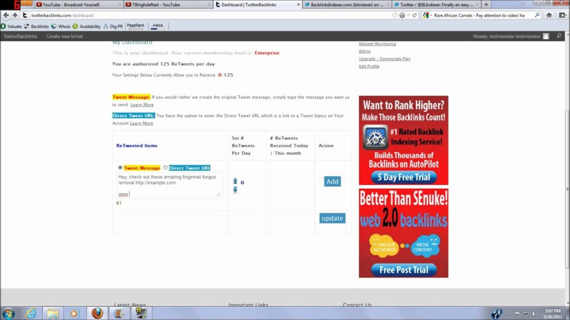Open Learn More link for Tweet Message

pyautogui.click(x=142, y=104)
